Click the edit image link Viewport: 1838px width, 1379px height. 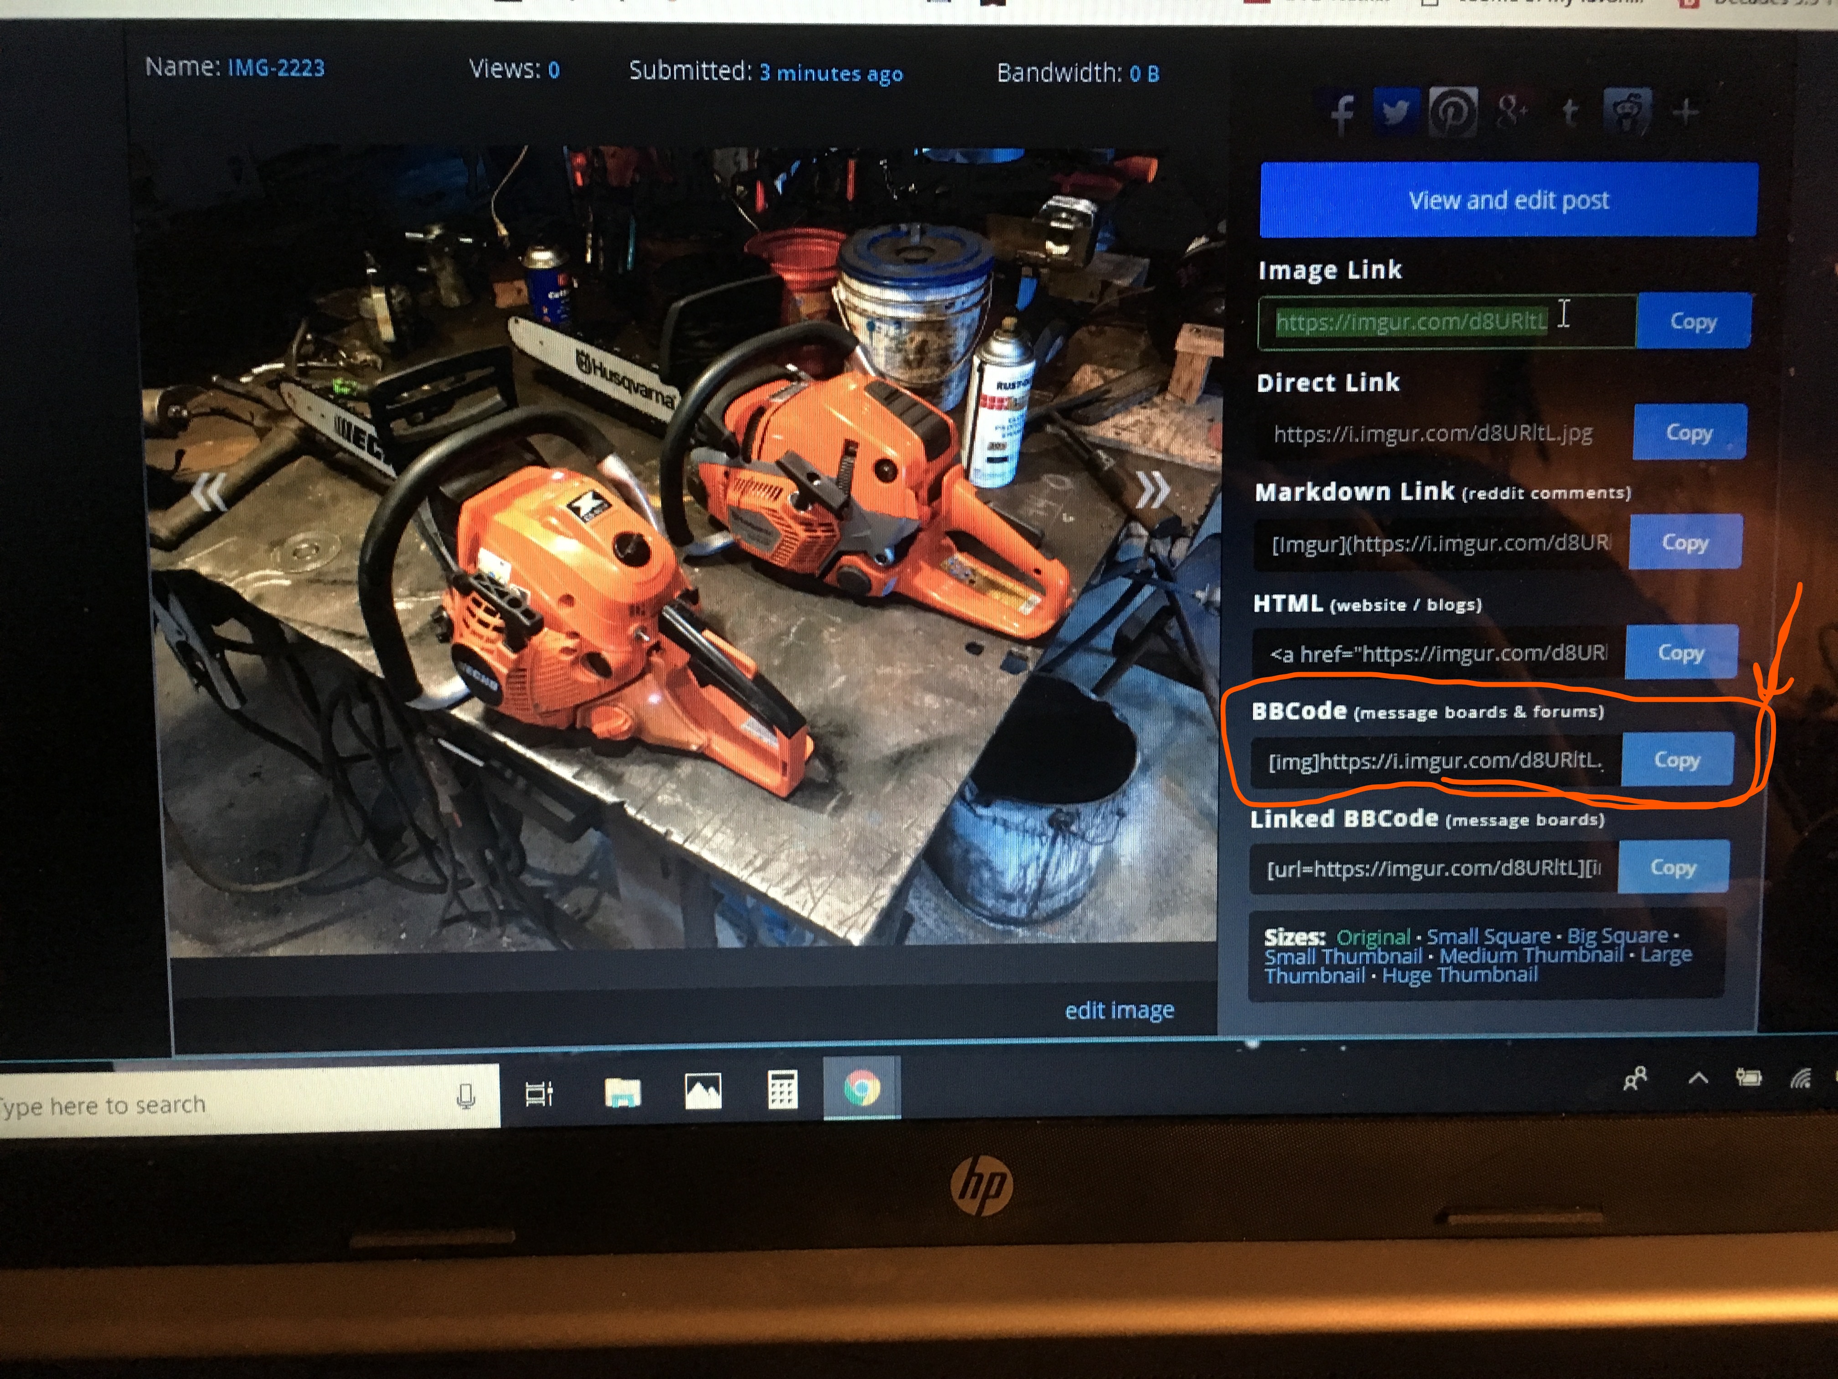1119,1010
